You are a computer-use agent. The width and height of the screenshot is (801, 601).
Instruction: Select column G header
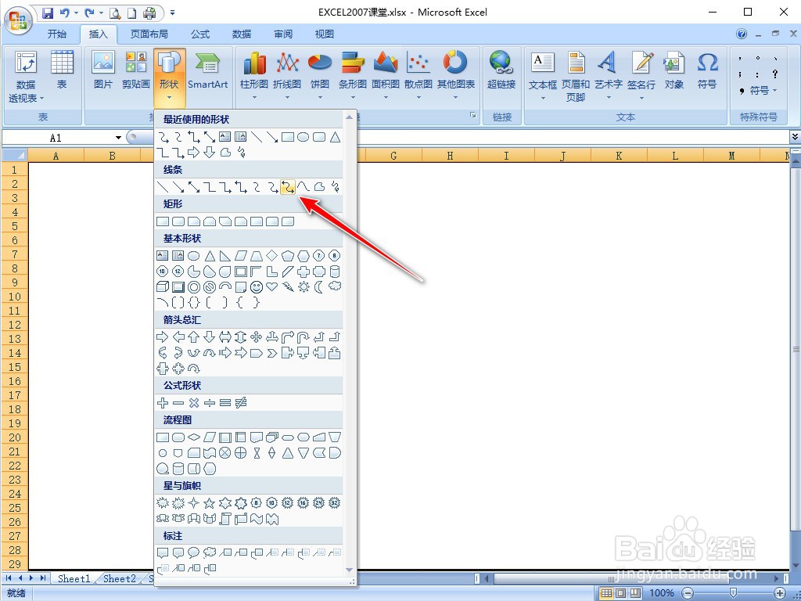393,156
